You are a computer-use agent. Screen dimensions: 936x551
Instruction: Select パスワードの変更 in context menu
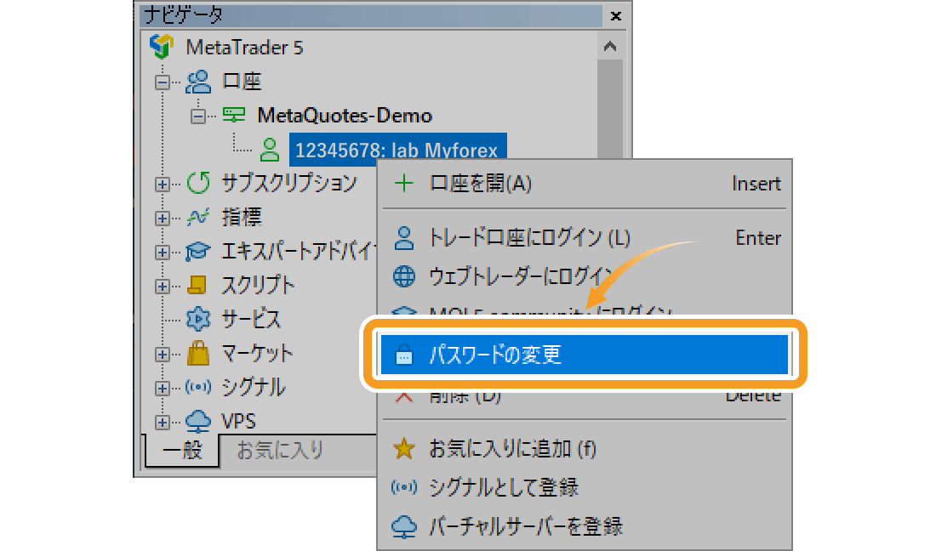(584, 355)
